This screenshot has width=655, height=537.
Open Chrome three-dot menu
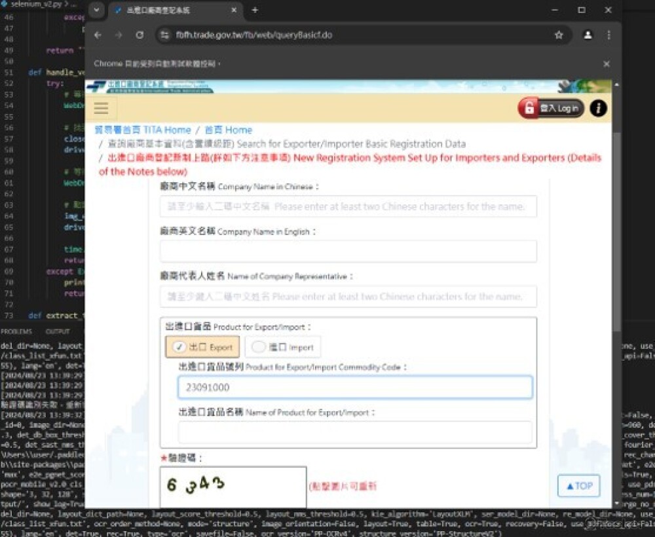pos(608,35)
